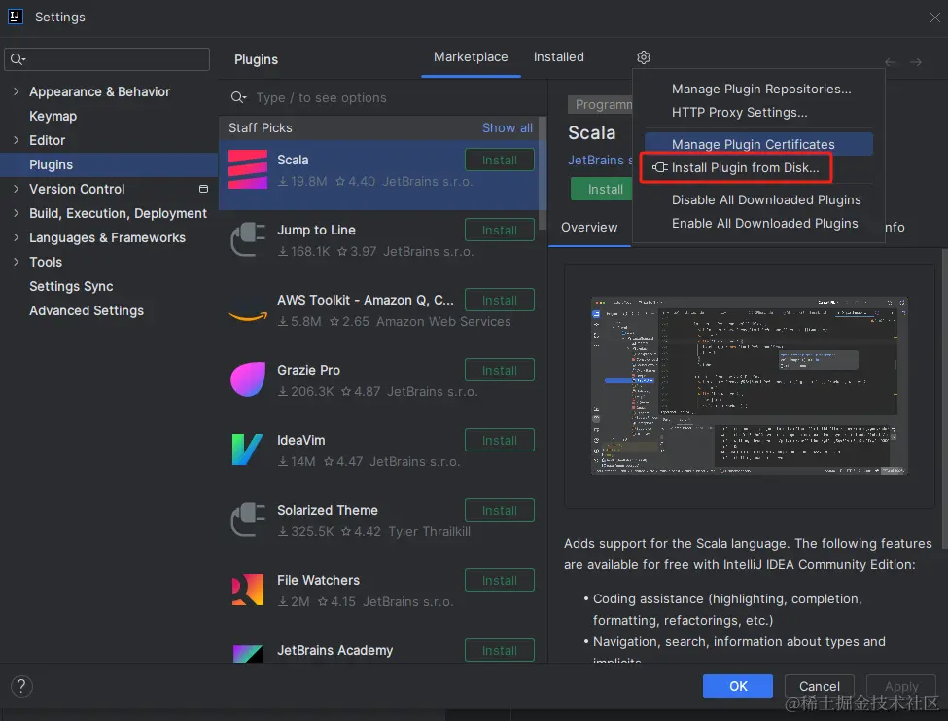This screenshot has width=948, height=721.
Task: Click the plugin search magnifier icon
Action: click(x=238, y=97)
